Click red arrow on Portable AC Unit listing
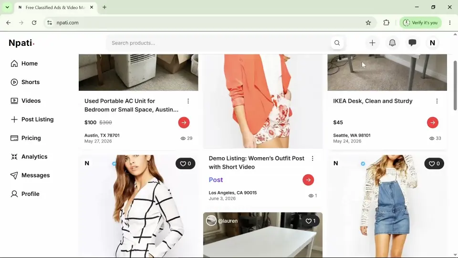This screenshot has height=258, width=458. click(x=184, y=123)
